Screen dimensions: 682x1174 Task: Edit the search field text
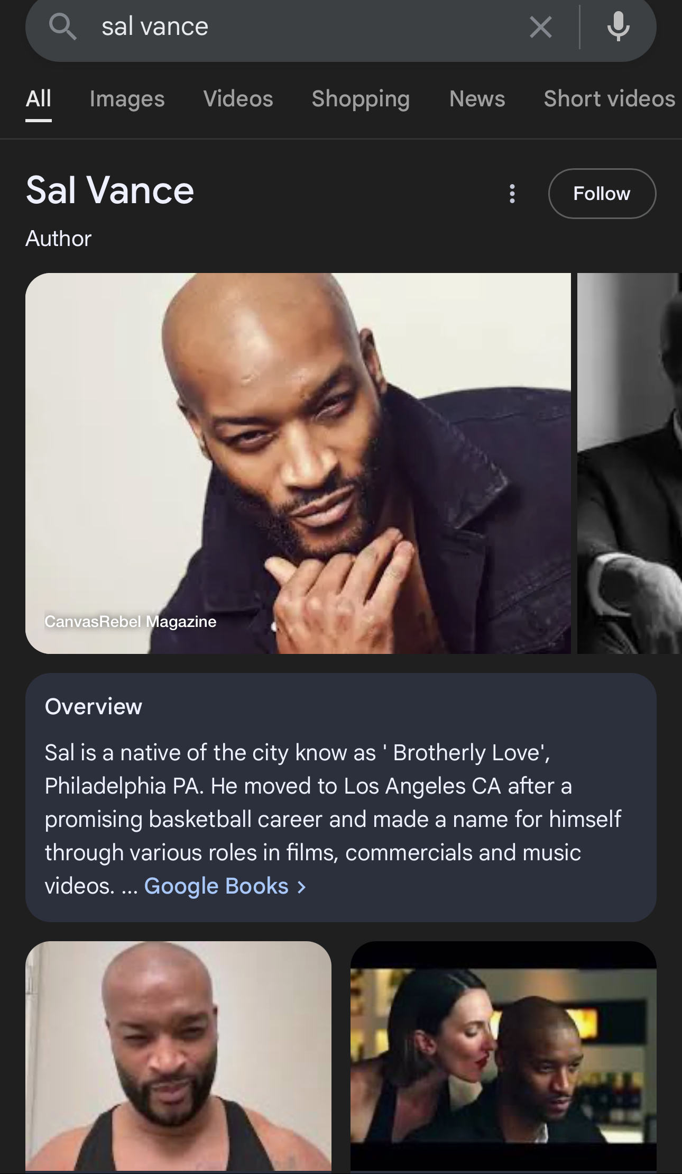[x=307, y=26]
